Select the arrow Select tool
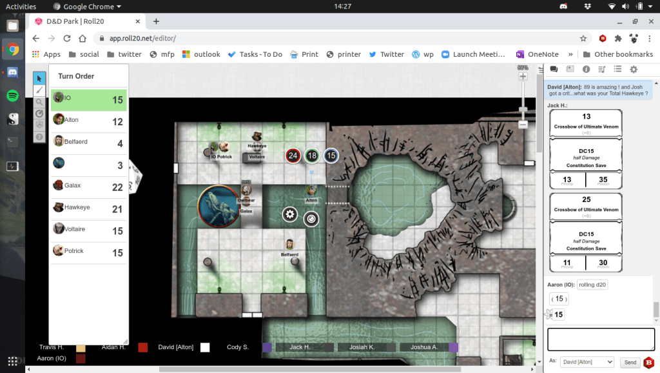The image size is (660, 373). coord(39,79)
